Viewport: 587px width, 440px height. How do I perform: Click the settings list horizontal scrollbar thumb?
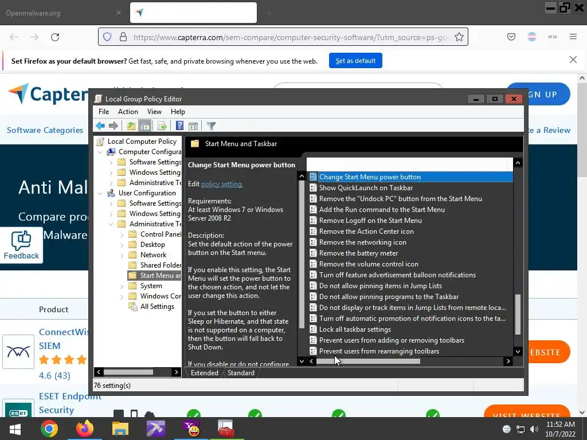pos(369,362)
